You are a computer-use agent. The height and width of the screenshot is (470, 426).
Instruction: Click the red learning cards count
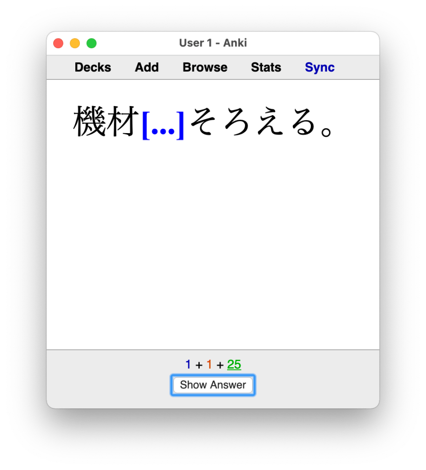(x=209, y=364)
